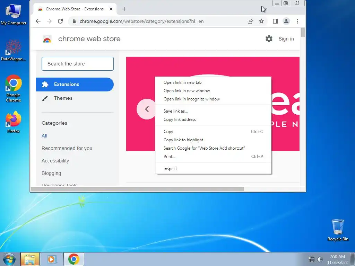Select the Extensions sidebar item
The image size is (355, 266).
click(75, 85)
